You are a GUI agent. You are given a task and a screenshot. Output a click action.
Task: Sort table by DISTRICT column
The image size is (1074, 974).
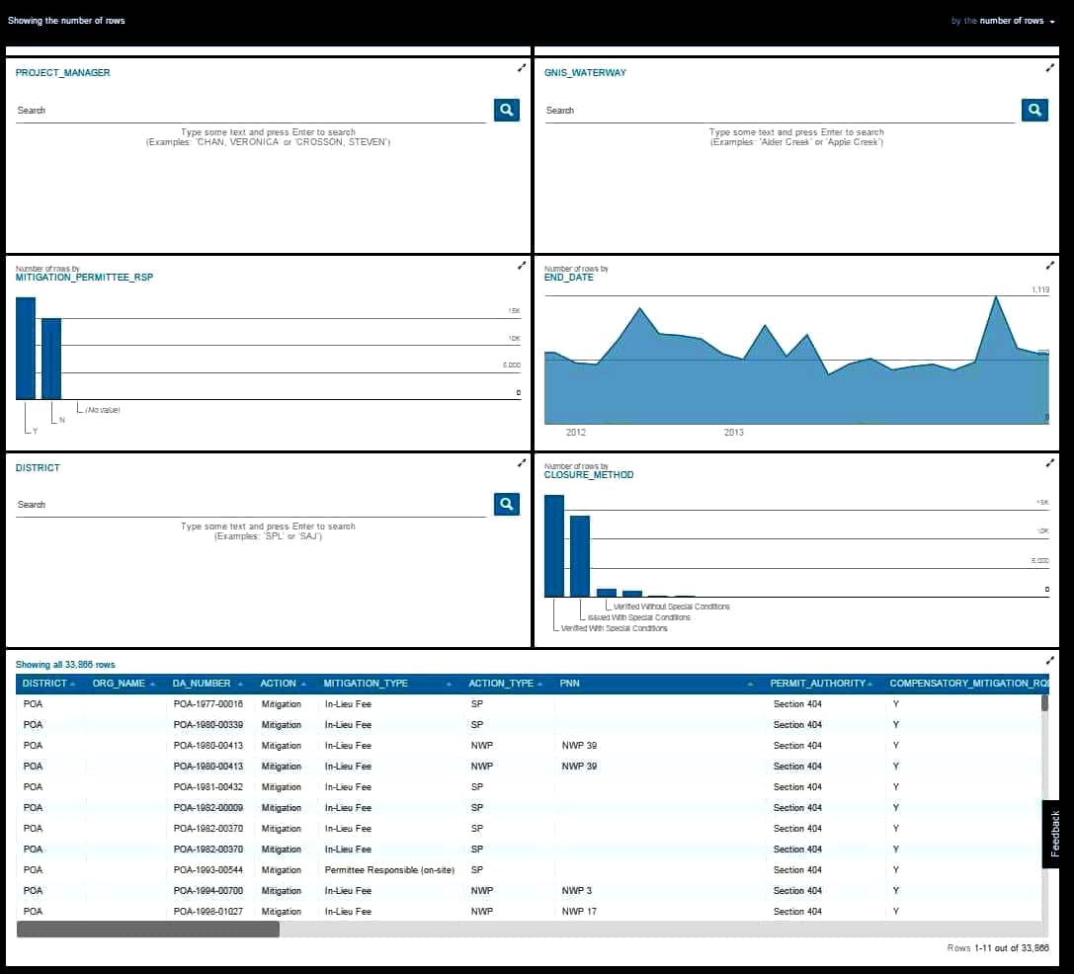(44, 684)
